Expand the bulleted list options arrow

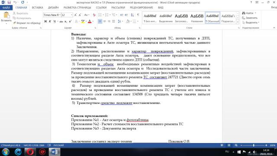pyautogui.click(x=103, y=15)
